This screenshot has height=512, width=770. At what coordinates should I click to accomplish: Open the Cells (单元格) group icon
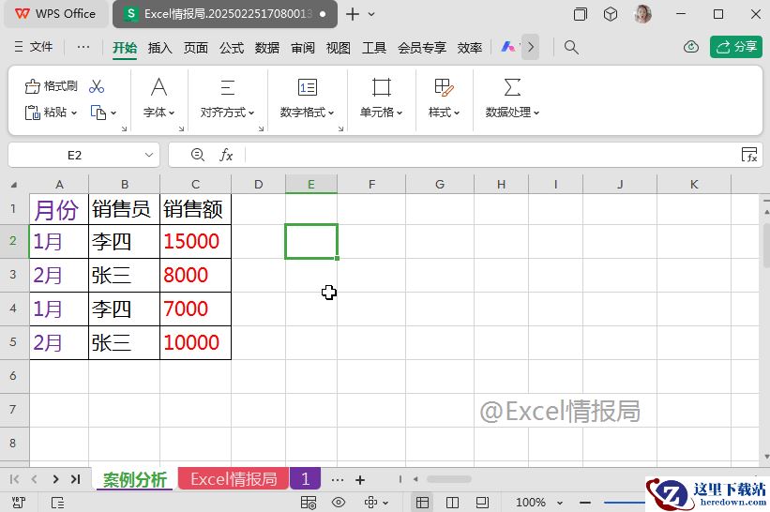381,87
